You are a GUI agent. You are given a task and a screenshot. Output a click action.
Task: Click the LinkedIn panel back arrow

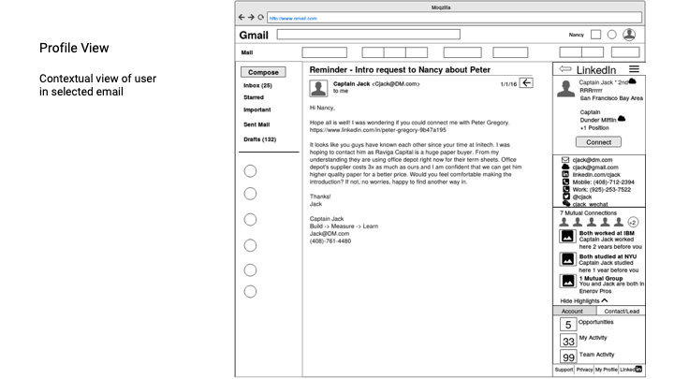point(564,69)
